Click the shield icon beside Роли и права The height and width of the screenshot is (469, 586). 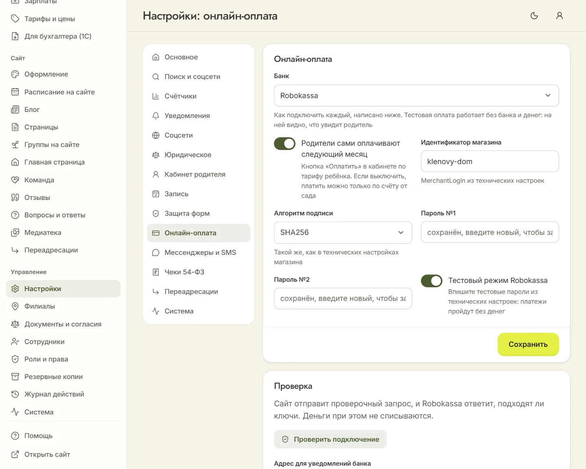(15, 359)
